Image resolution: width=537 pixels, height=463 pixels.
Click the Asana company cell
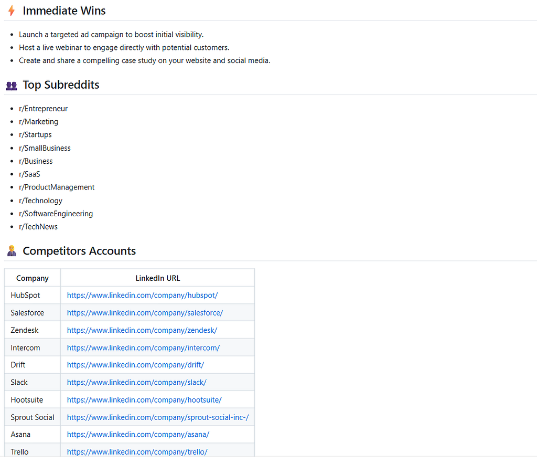33,435
